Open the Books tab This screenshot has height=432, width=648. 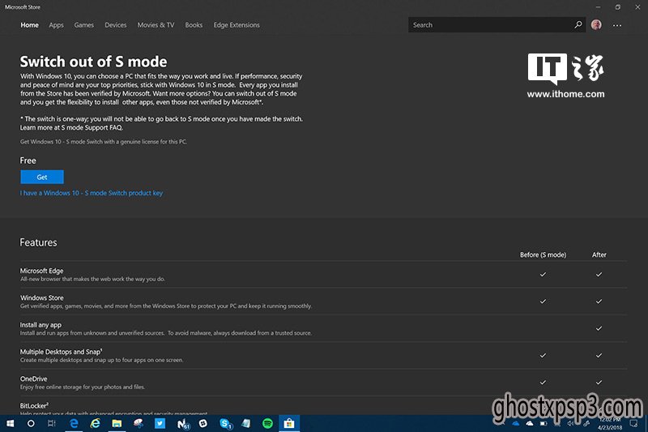[x=194, y=25]
